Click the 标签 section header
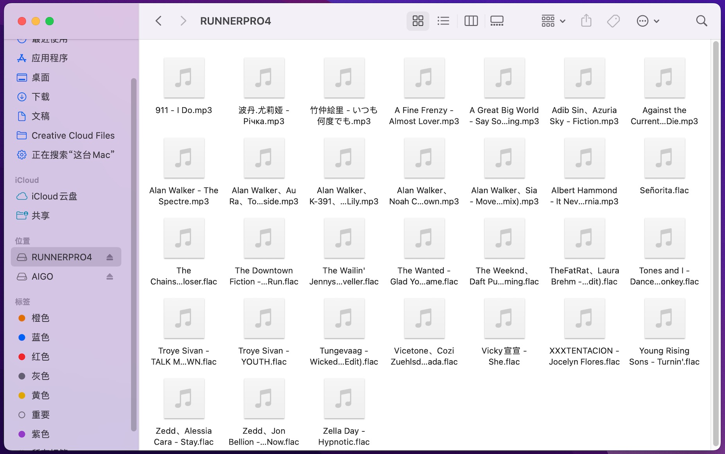The width and height of the screenshot is (725, 454). pyautogui.click(x=23, y=302)
